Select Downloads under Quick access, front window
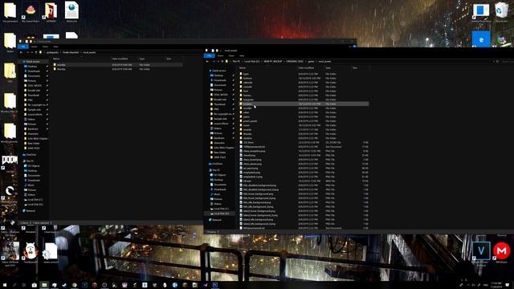The width and height of the screenshot is (514, 289). tap(220, 80)
